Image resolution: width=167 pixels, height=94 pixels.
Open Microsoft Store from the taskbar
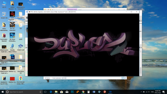[x=62, y=92]
